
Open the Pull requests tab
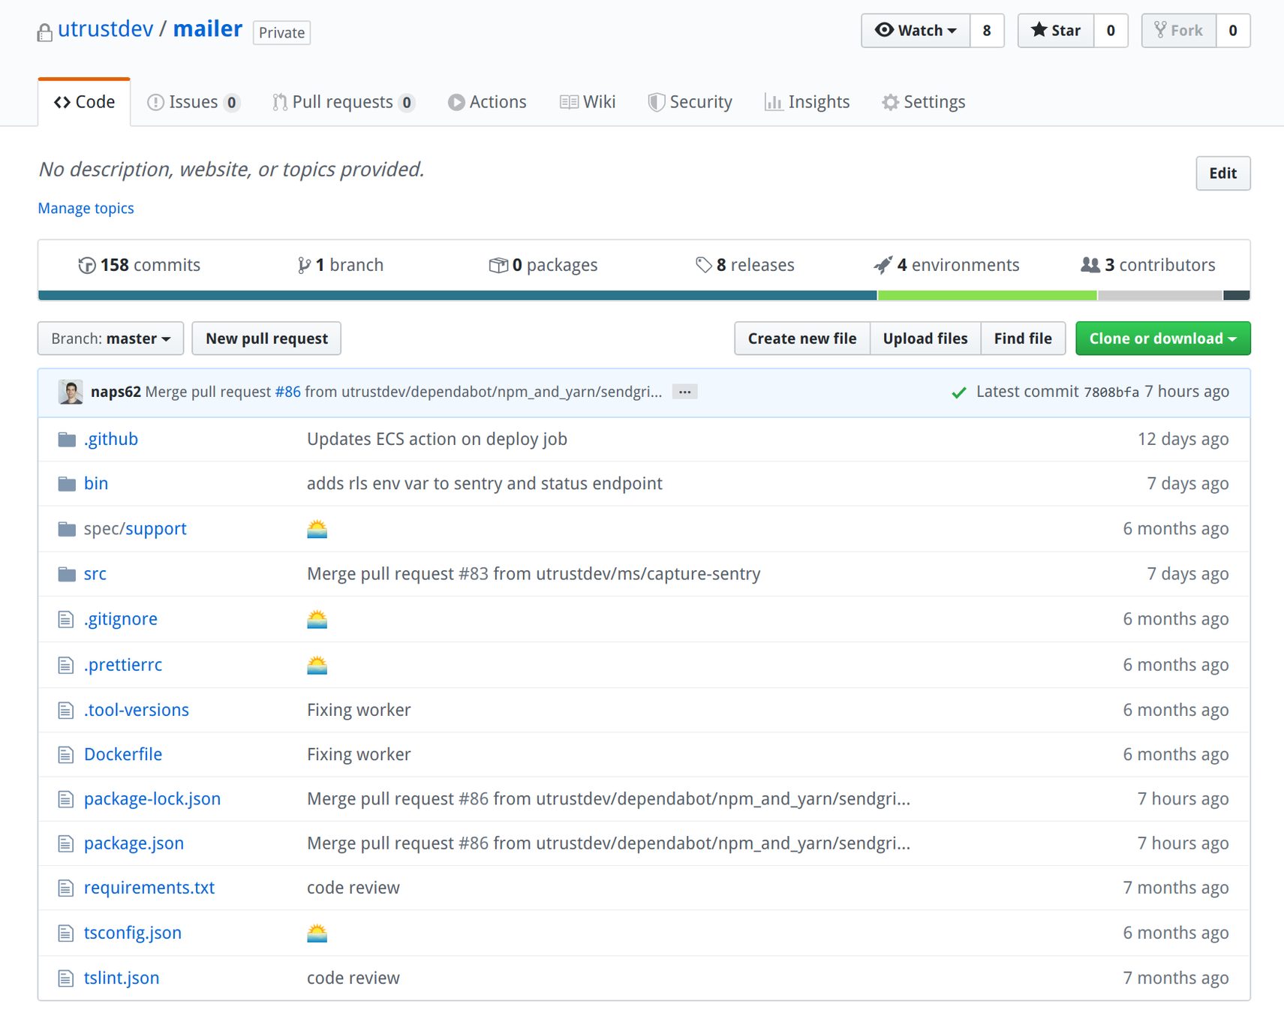(x=344, y=102)
